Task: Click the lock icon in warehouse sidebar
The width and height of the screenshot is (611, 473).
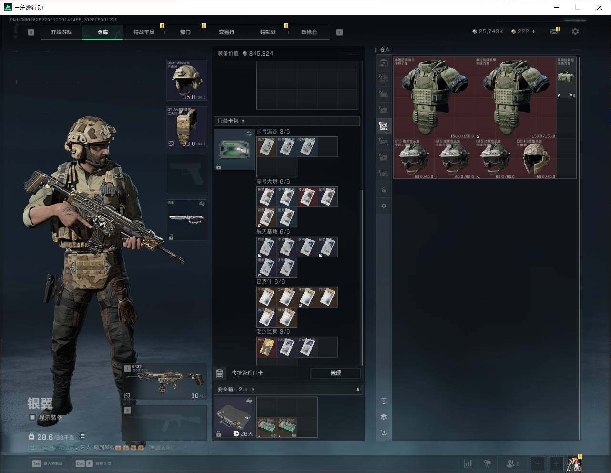Action: [x=384, y=190]
